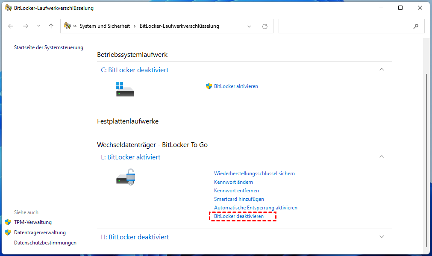This screenshot has height=256, width=432.
Task: Click the H: BitLocker deaktiviert heading
Action: tap(135, 237)
